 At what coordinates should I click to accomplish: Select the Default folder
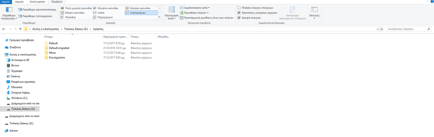click(x=53, y=43)
